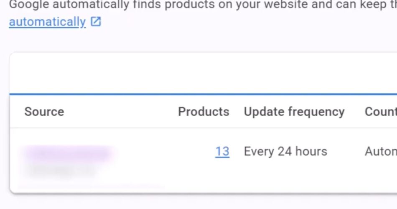This screenshot has width=397, height=209.
Task: Click the word "Google" in the description
Action: tap(29, 5)
